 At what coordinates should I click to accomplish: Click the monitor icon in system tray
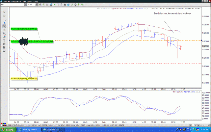pyautogui.click(x=181, y=130)
